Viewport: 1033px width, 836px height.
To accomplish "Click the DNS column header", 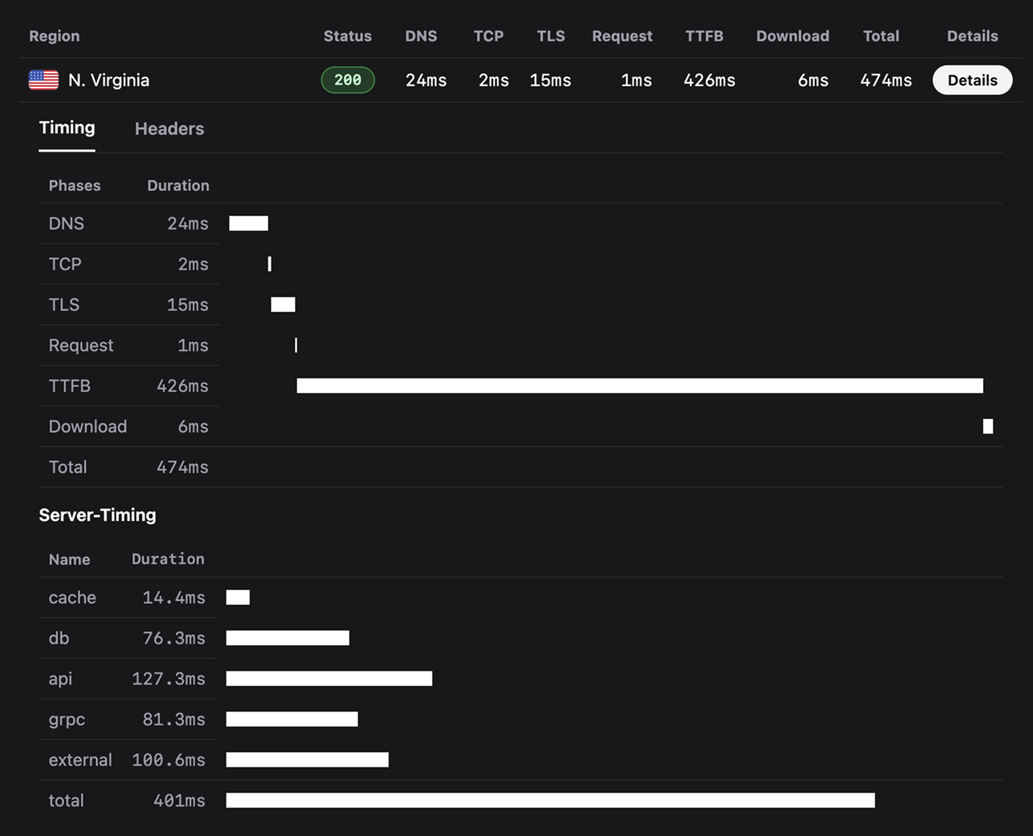I will 421,36.
